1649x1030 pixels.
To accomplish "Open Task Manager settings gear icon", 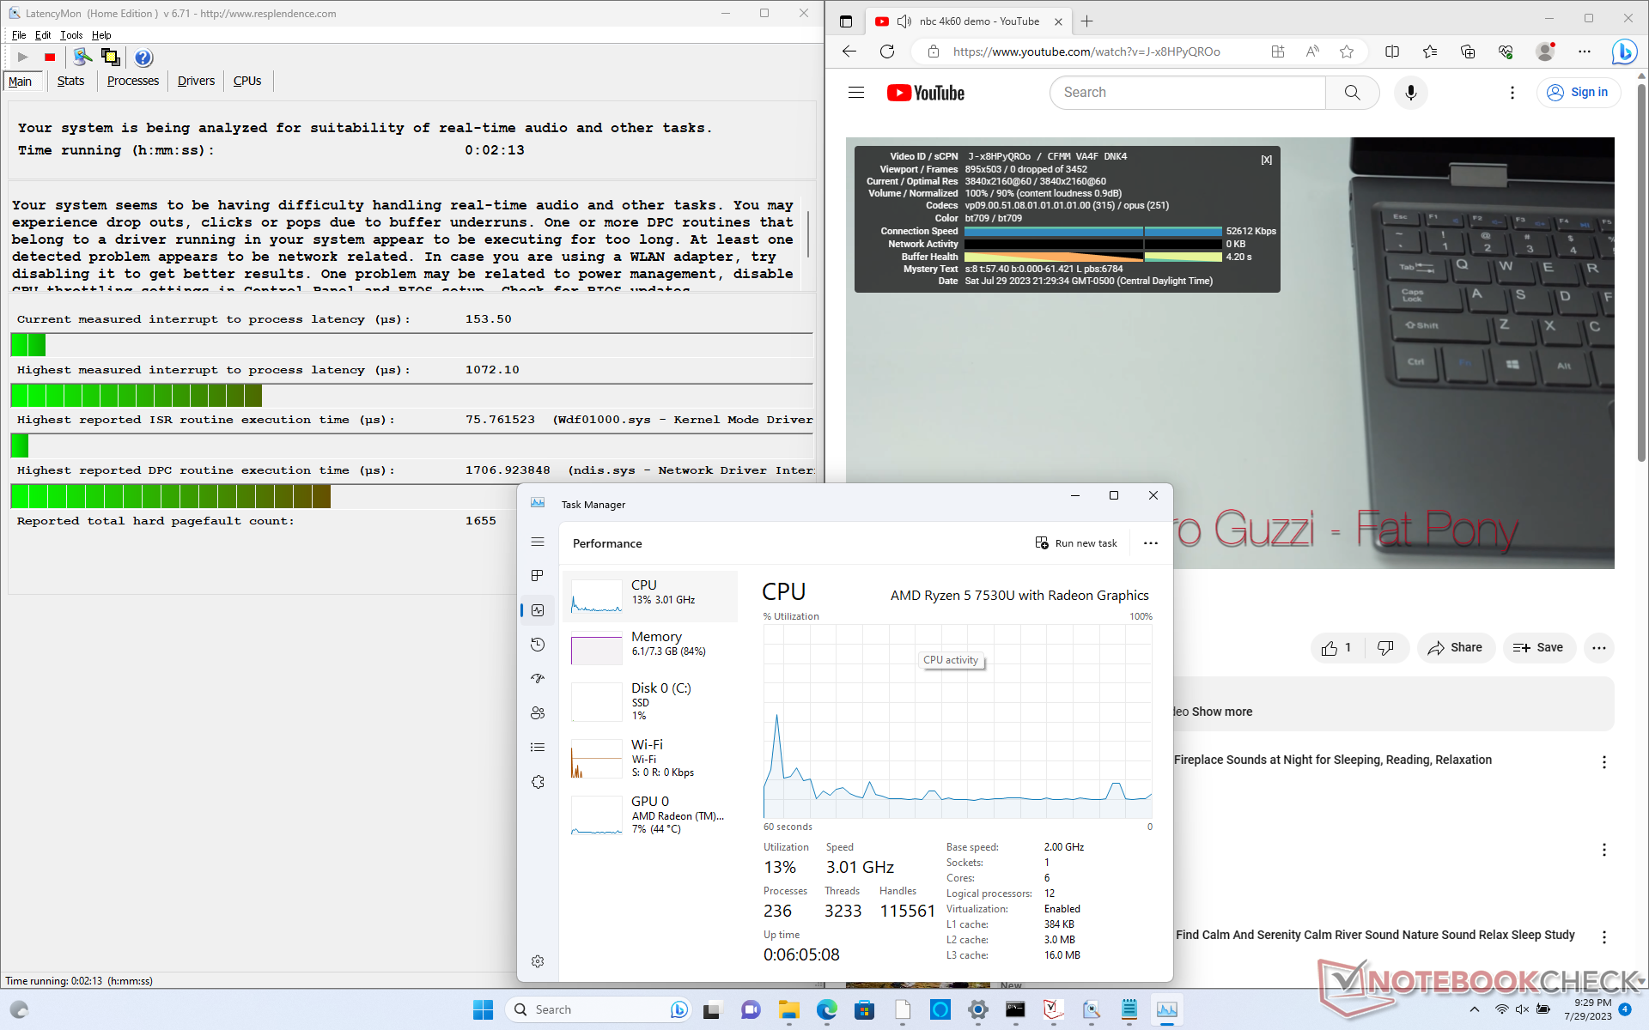I will 538,961.
